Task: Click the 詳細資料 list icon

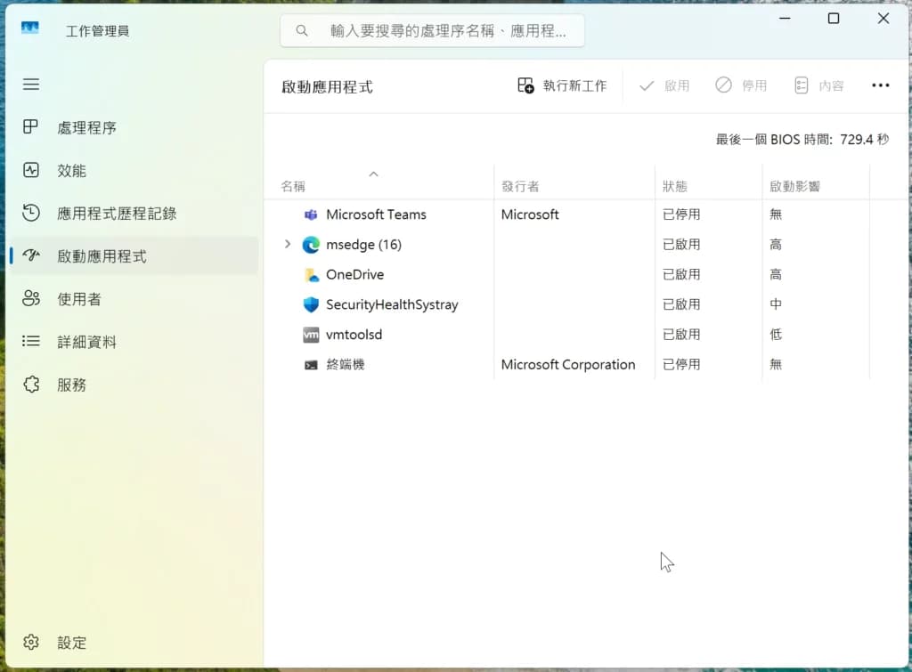Action: point(31,341)
